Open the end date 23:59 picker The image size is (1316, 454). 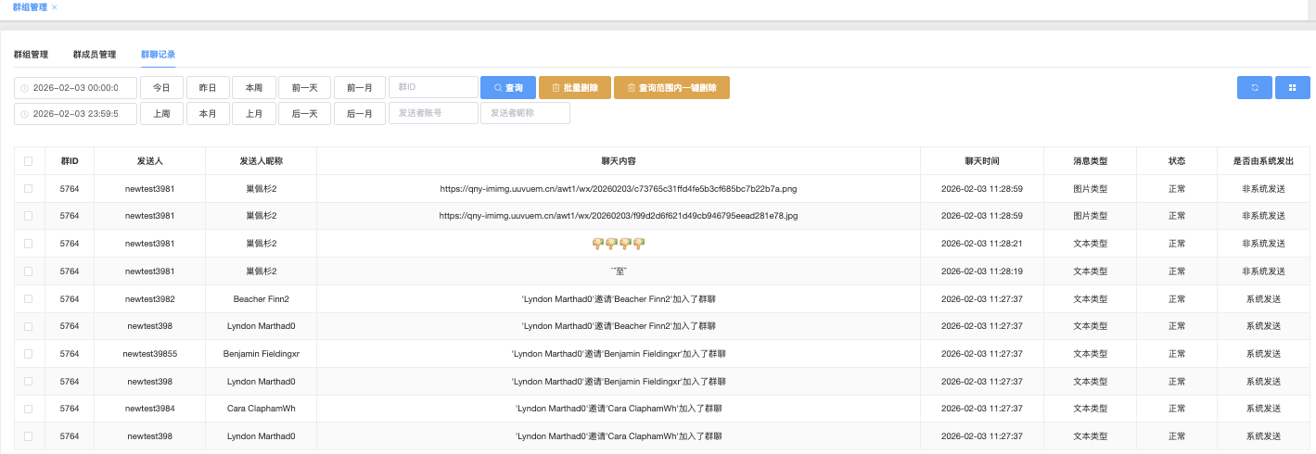pos(76,113)
